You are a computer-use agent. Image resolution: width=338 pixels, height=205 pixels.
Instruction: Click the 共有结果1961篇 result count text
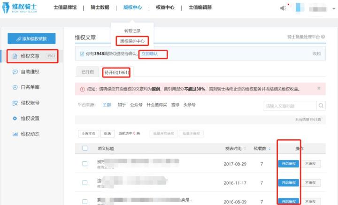[308, 120]
